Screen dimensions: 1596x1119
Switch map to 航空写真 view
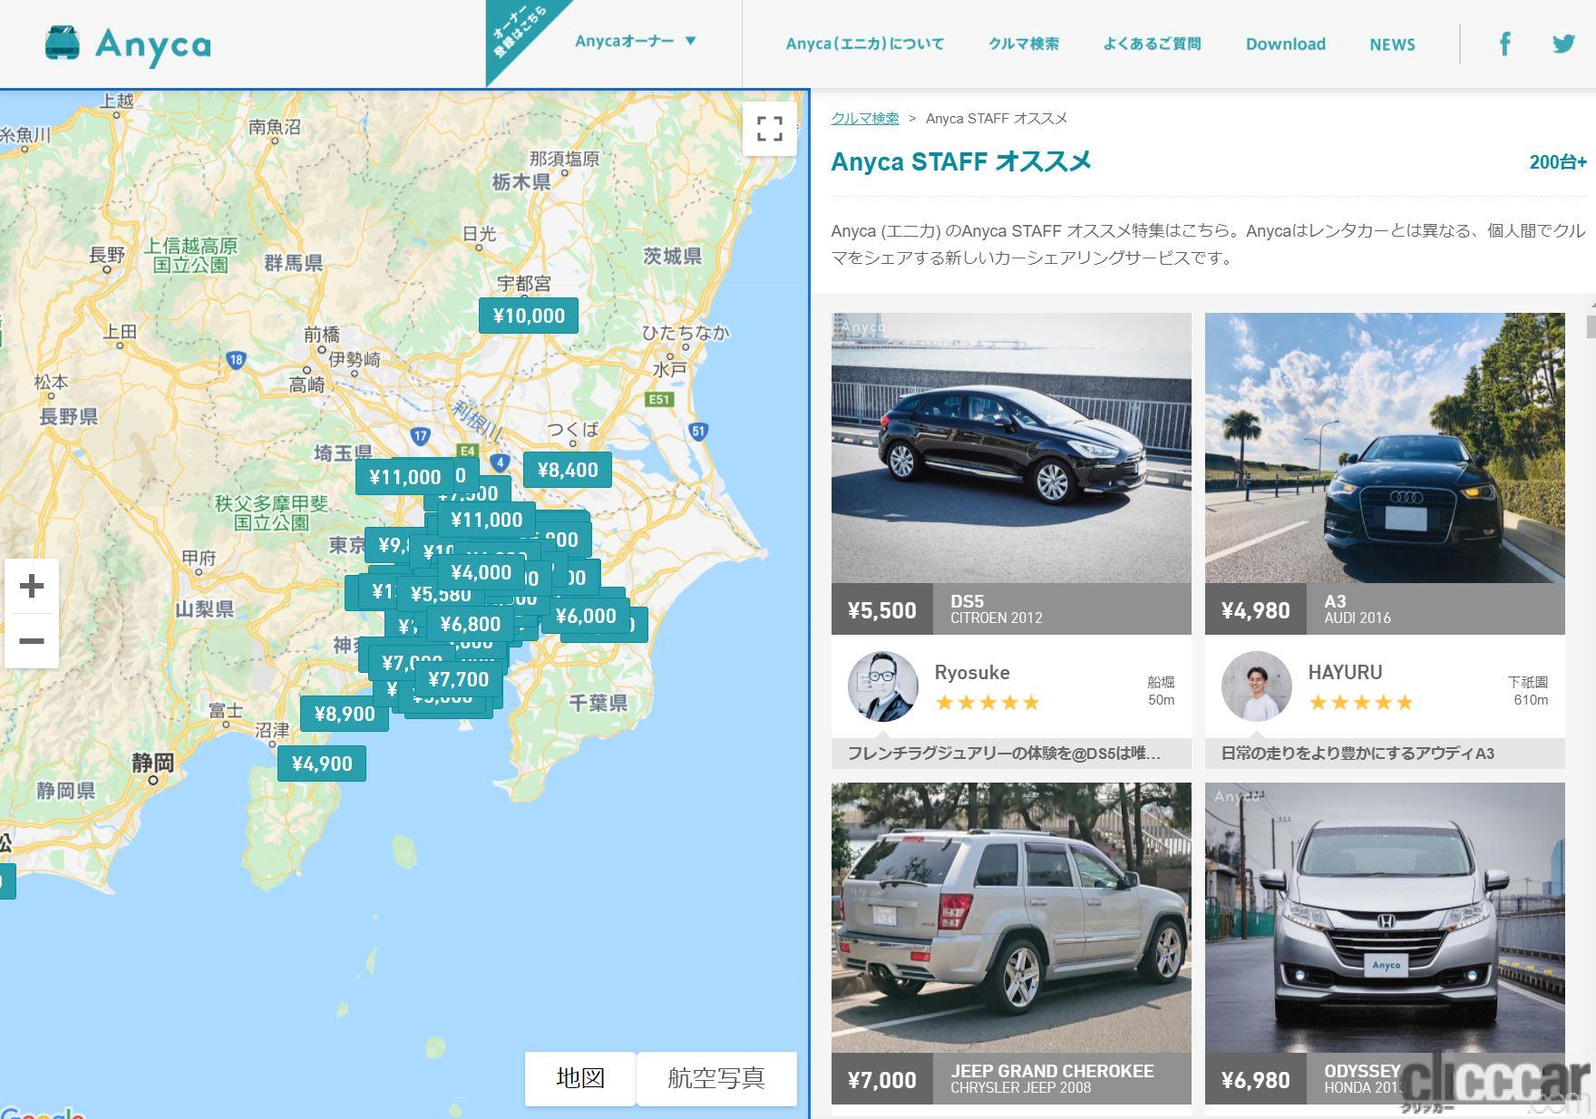(716, 1078)
